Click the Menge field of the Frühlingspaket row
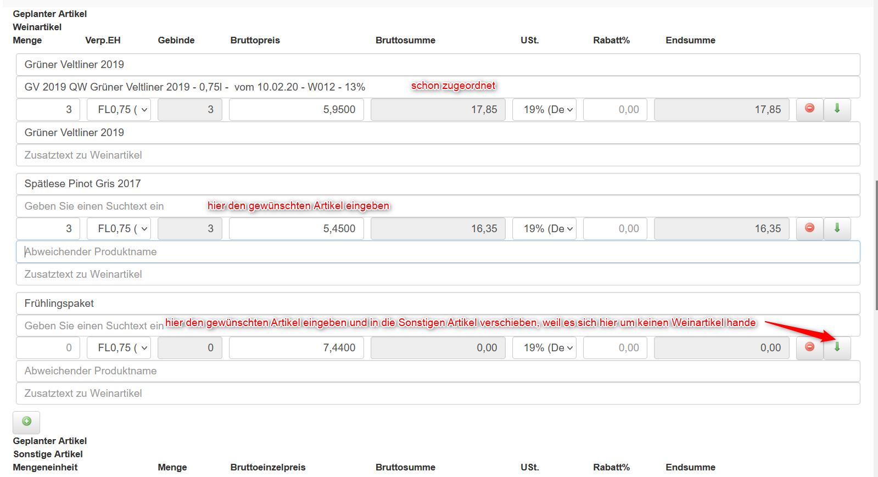Viewport: 878px width, 477px height. (x=48, y=348)
